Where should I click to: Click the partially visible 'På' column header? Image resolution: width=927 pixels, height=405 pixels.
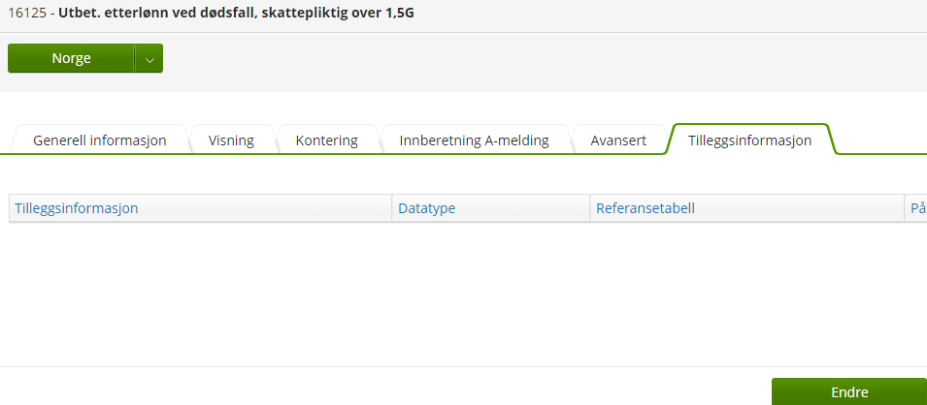pos(917,208)
